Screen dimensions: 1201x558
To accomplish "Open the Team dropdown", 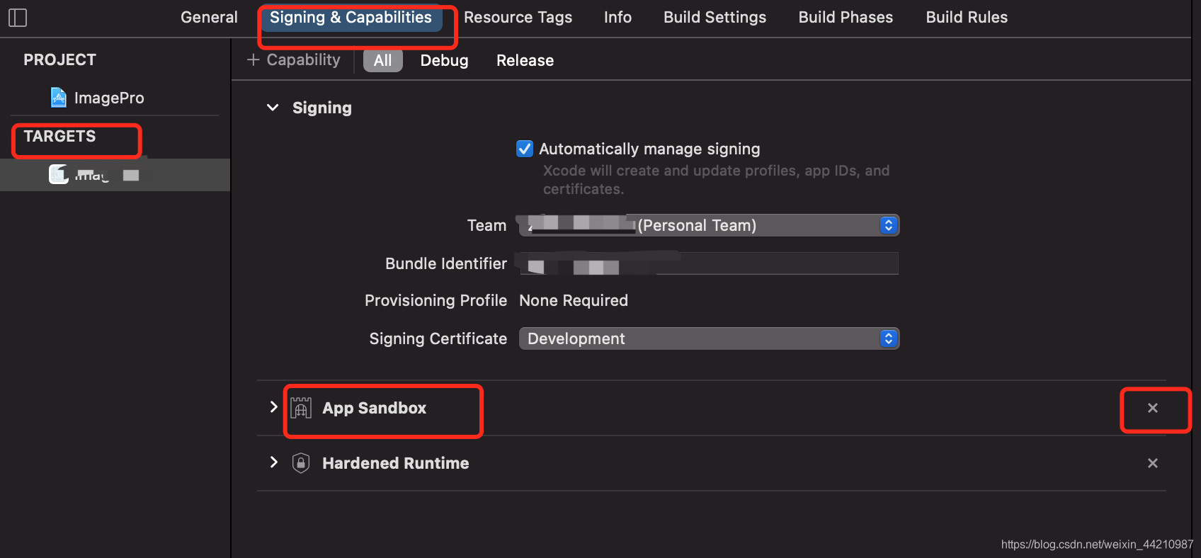I will pyautogui.click(x=709, y=225).
